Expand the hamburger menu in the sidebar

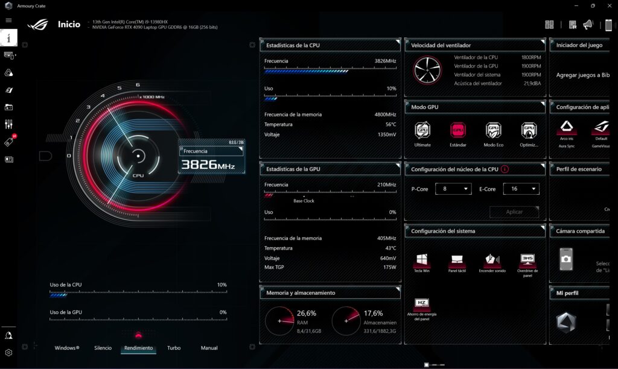(x=8, y=20)
